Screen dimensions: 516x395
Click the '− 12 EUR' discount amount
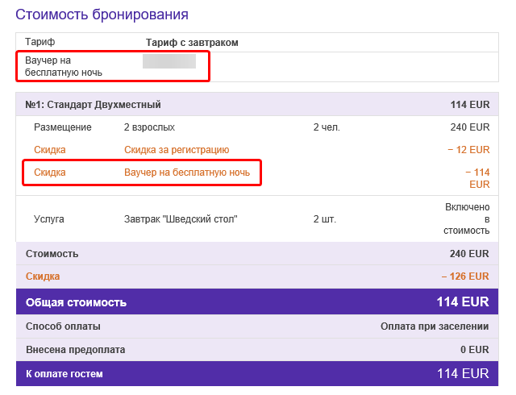click(x=468, y=150)
